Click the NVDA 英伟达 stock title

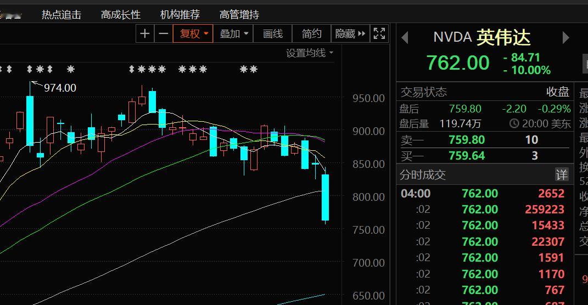click(x=482, y=37)
